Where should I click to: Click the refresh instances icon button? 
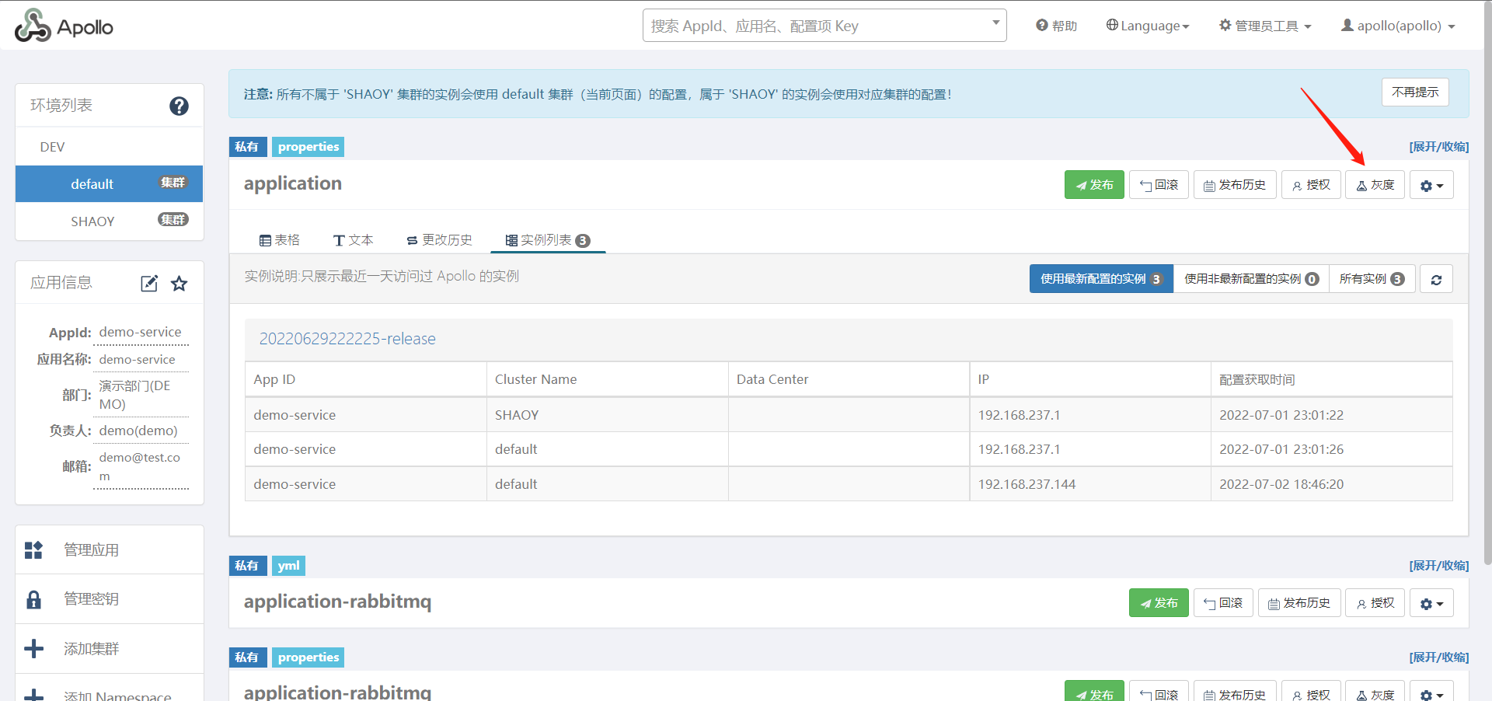click(1436, 280)
